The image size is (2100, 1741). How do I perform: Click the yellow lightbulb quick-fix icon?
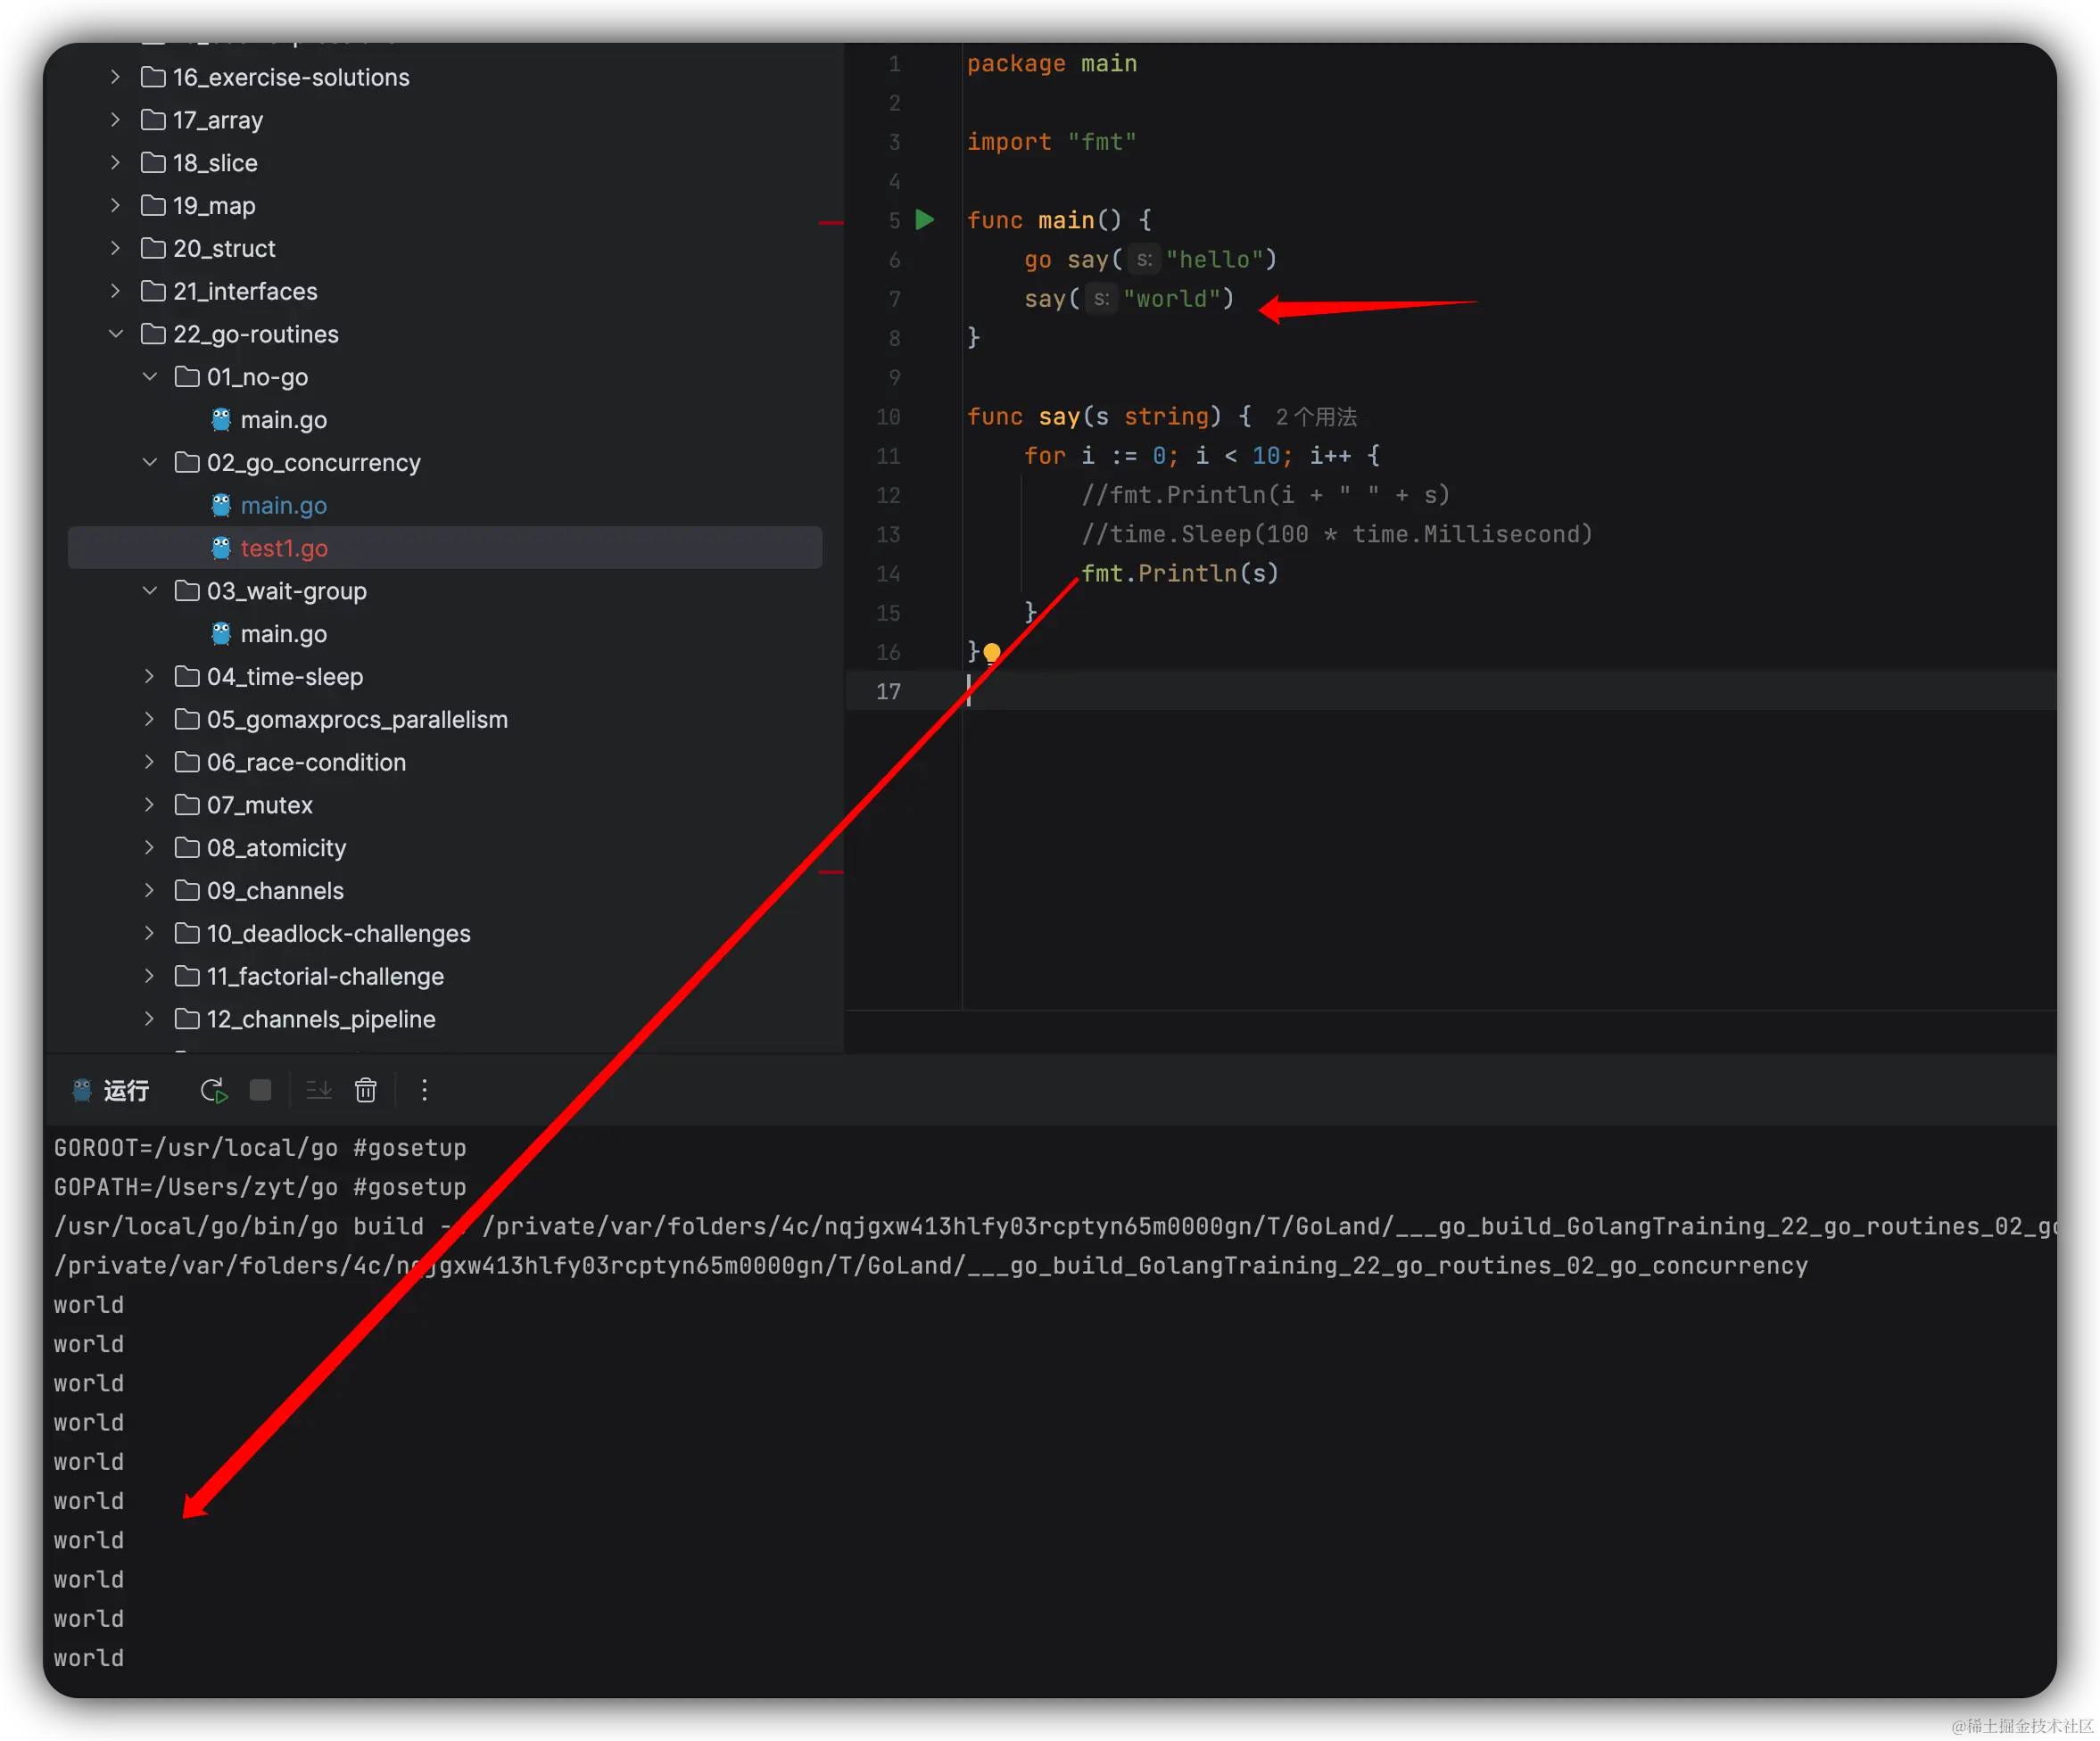(991, 653)
